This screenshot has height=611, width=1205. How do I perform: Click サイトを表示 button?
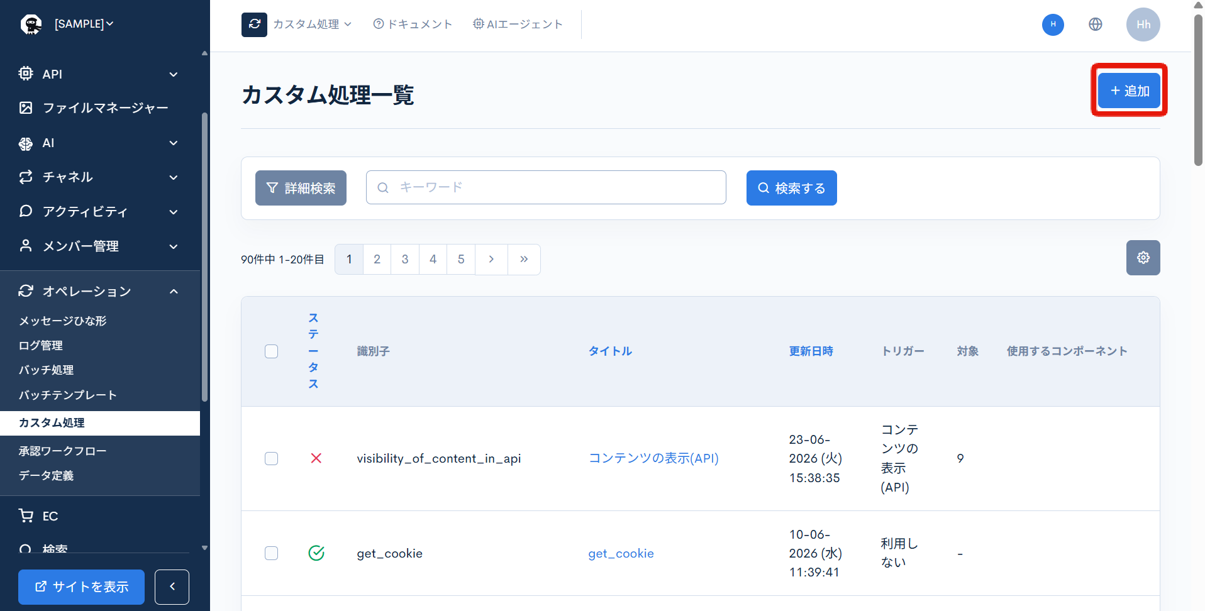point(81,586)
